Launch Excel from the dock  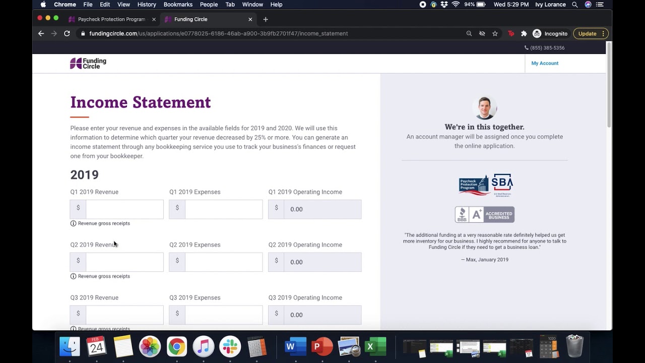coord(375,347)
